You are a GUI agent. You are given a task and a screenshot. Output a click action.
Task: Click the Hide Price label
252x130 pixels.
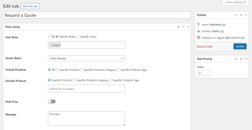pyautogui.click(x=12, y=102)
